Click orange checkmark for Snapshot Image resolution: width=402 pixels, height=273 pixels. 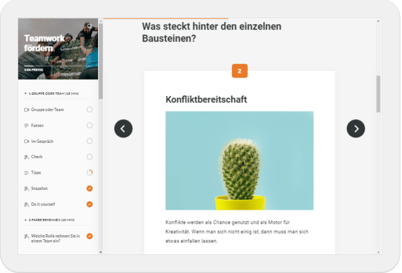(x=89, y=189)
